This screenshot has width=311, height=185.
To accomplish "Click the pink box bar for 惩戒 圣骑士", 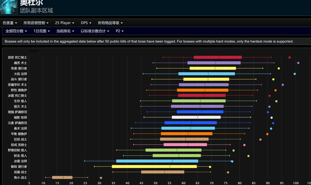I will click(185, 145).
